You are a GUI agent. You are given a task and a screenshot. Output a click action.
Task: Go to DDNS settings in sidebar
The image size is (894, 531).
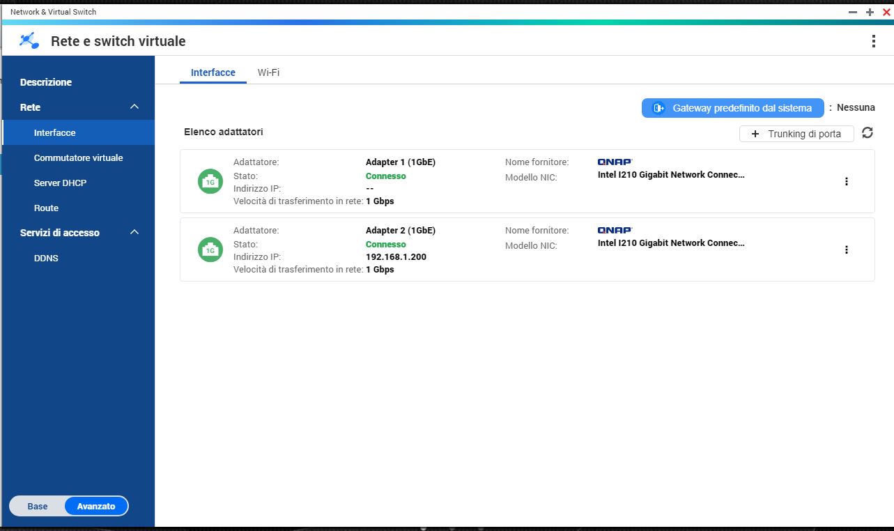46,258
